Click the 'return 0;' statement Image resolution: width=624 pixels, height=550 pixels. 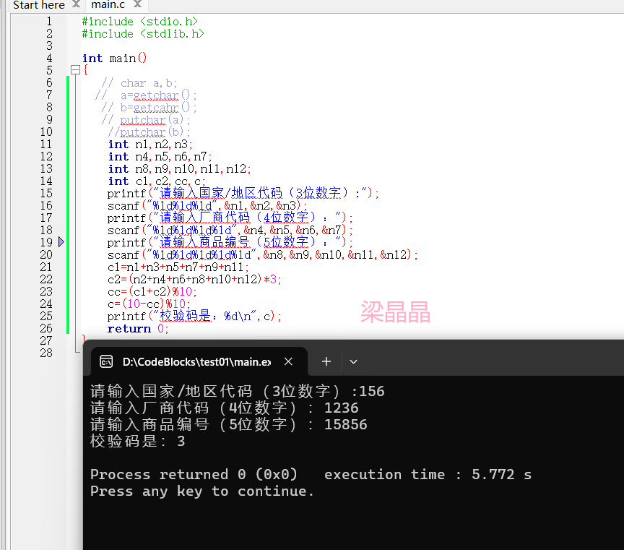pos(138,329)
